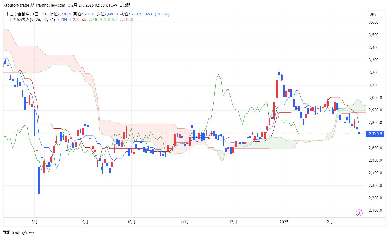389x238 pixels.
Task: Click the TradingView logo at bottom left
Action: (19, 232)
